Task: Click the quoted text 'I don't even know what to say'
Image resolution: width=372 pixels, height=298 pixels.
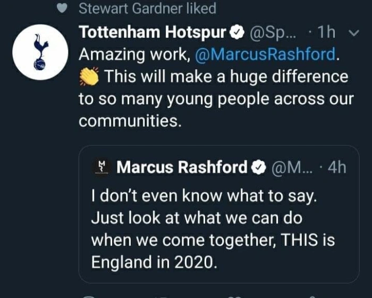Action: point(204,196)
